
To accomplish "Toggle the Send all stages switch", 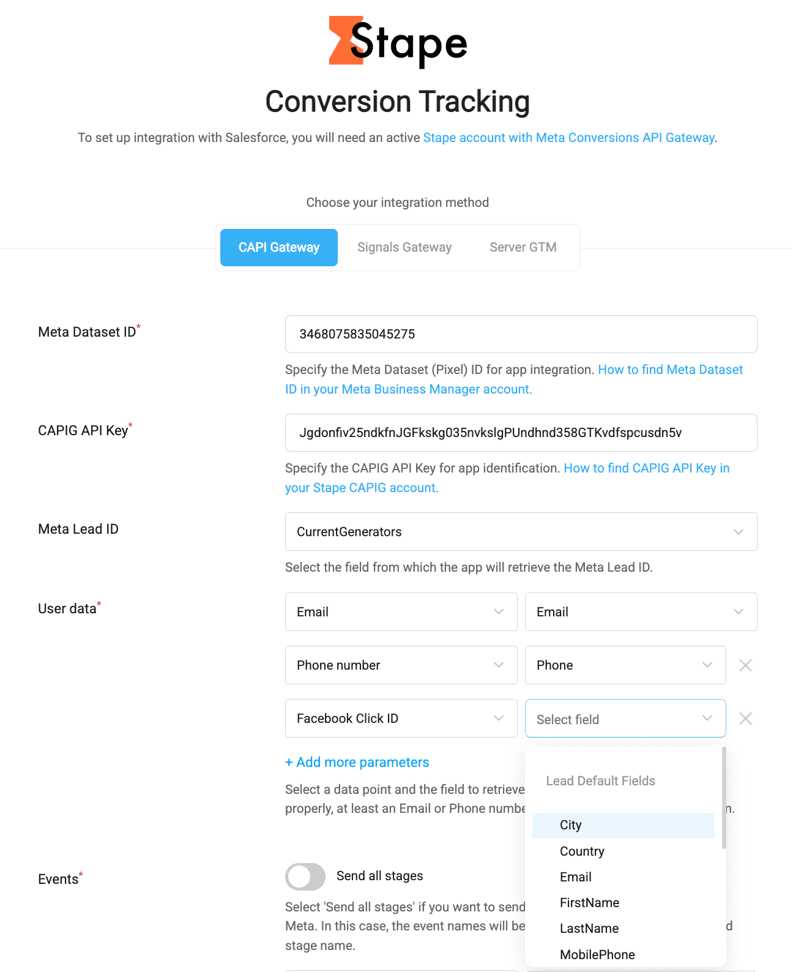I will [305, 877].
